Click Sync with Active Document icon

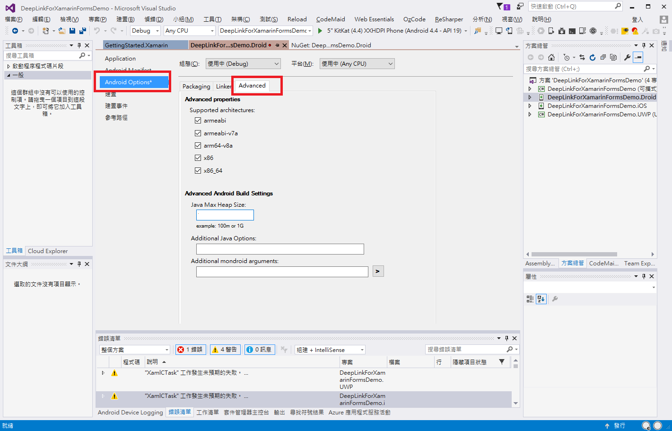582,57
